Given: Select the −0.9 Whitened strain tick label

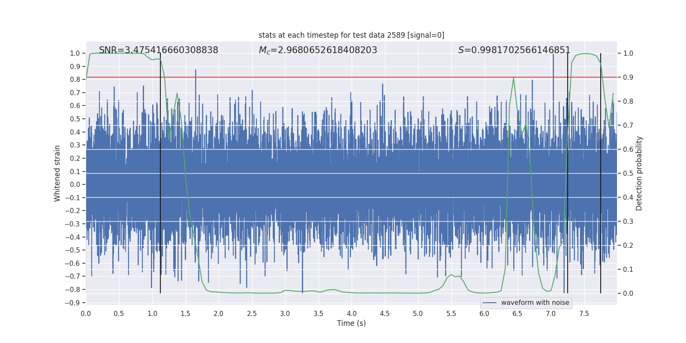Looking at the screenshot, I should 72,303.
